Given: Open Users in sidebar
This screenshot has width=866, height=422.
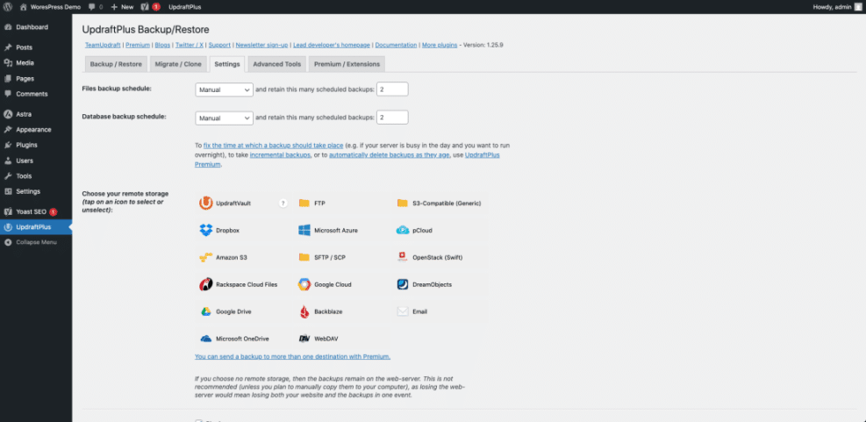Looking at the screenshot, I should [x=36, y=161].
